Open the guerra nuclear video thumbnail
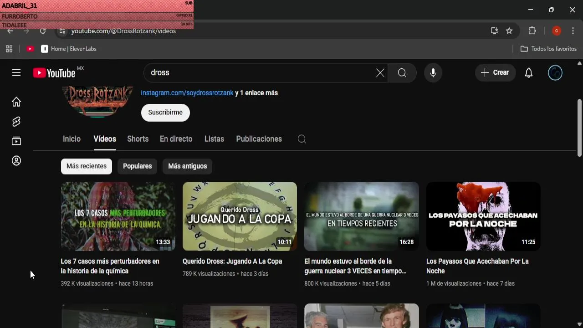 tap(362, 216)
